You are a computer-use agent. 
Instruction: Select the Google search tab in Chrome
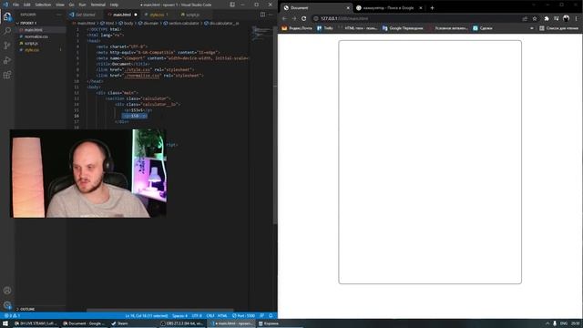389,8
